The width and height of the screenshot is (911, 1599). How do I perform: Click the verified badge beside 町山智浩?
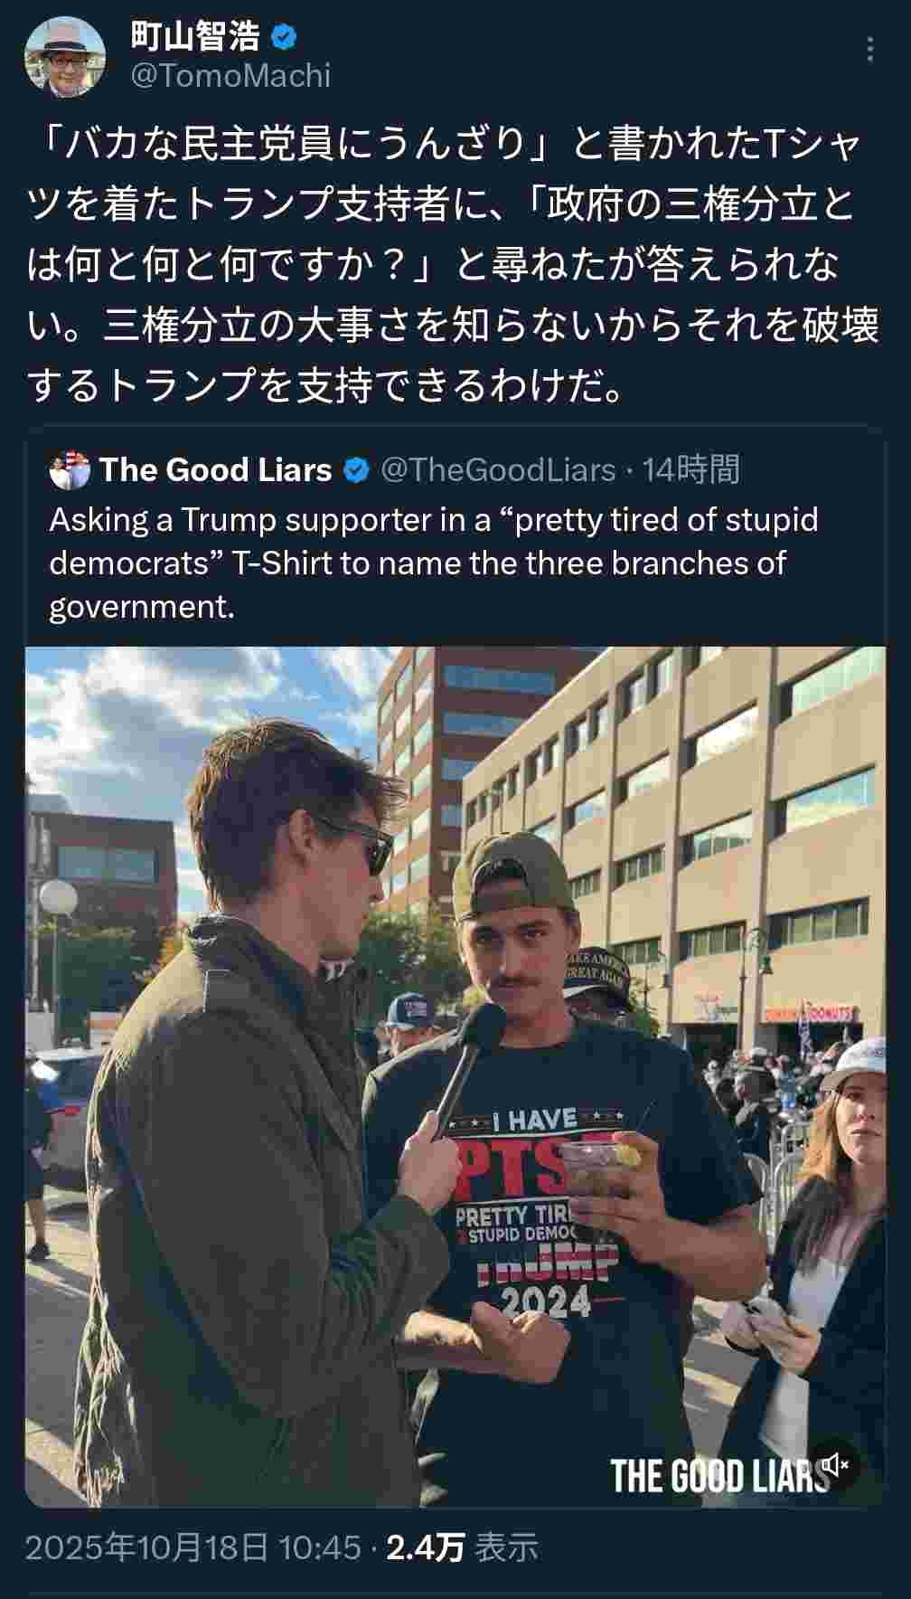(286, 37)
